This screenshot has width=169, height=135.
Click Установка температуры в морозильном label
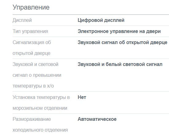point(41,103)
